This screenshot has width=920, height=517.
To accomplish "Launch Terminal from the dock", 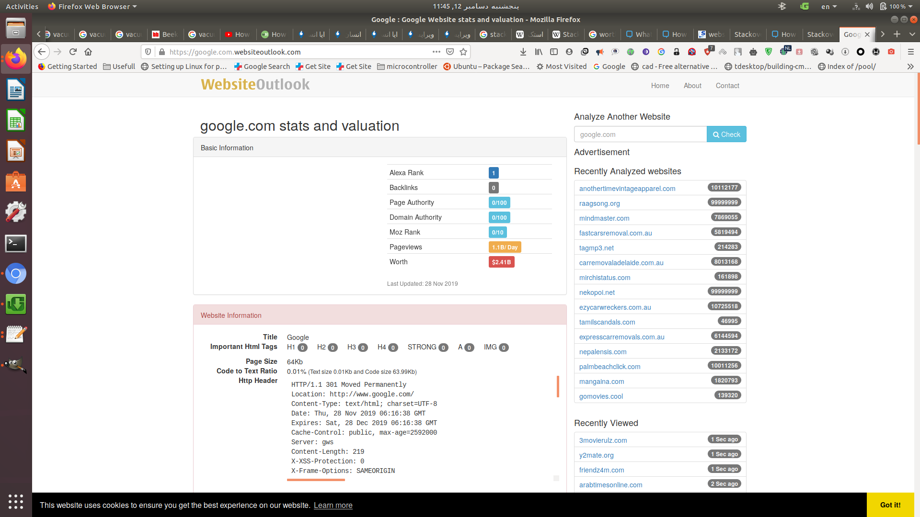I will click(x=16, y=243).
